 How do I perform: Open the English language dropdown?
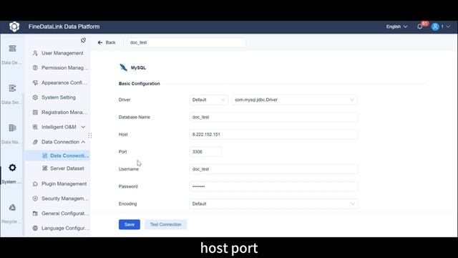(396, 27)
